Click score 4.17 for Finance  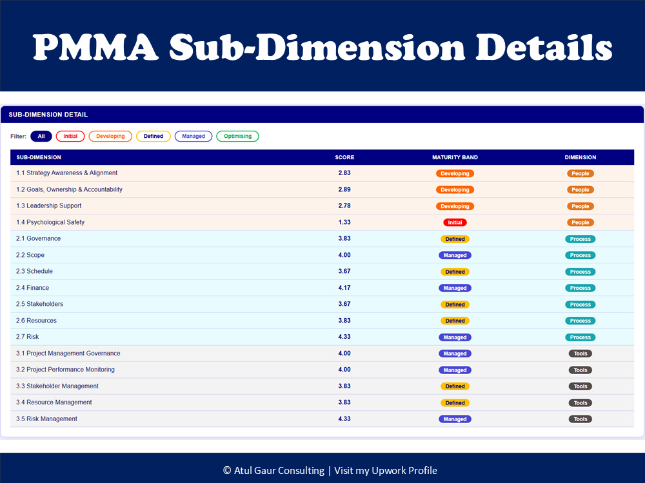(344, 288)
